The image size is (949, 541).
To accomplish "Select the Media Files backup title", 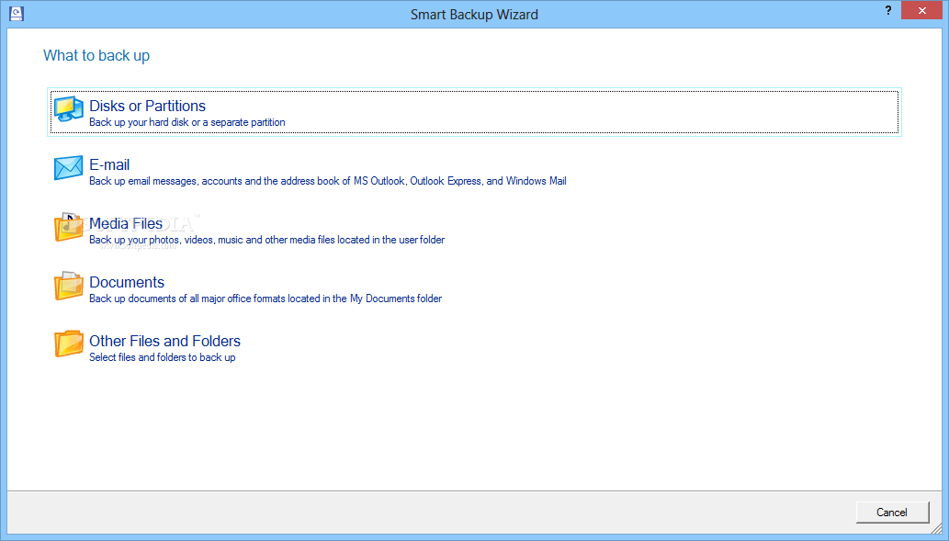I will [126, 223].
